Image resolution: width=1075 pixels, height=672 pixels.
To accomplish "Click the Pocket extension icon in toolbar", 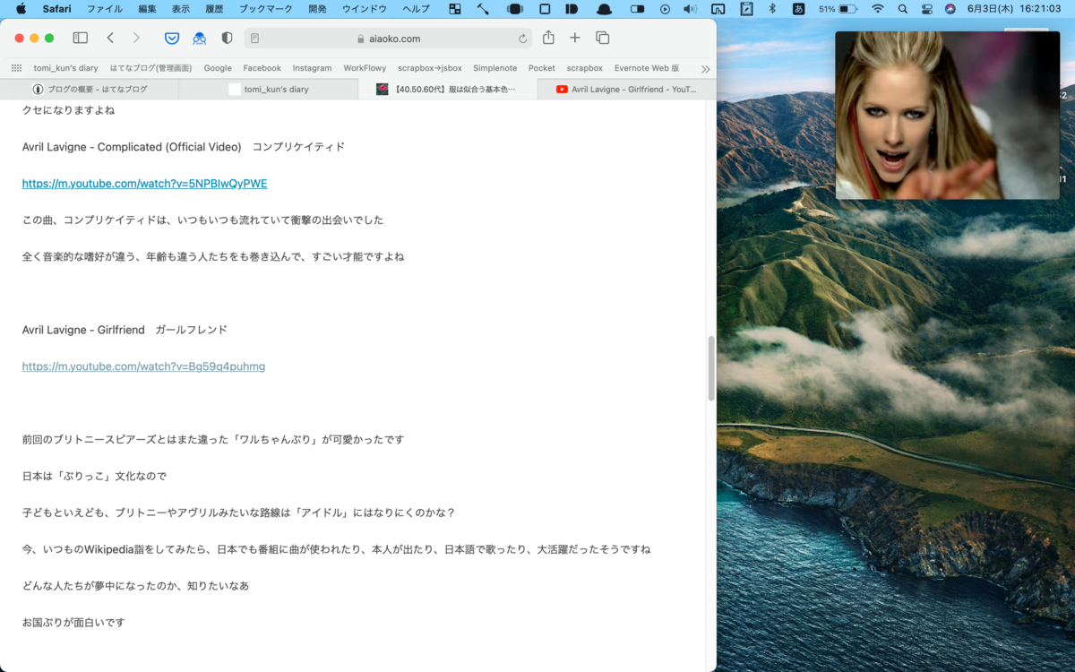I will [x=172, y=39].
